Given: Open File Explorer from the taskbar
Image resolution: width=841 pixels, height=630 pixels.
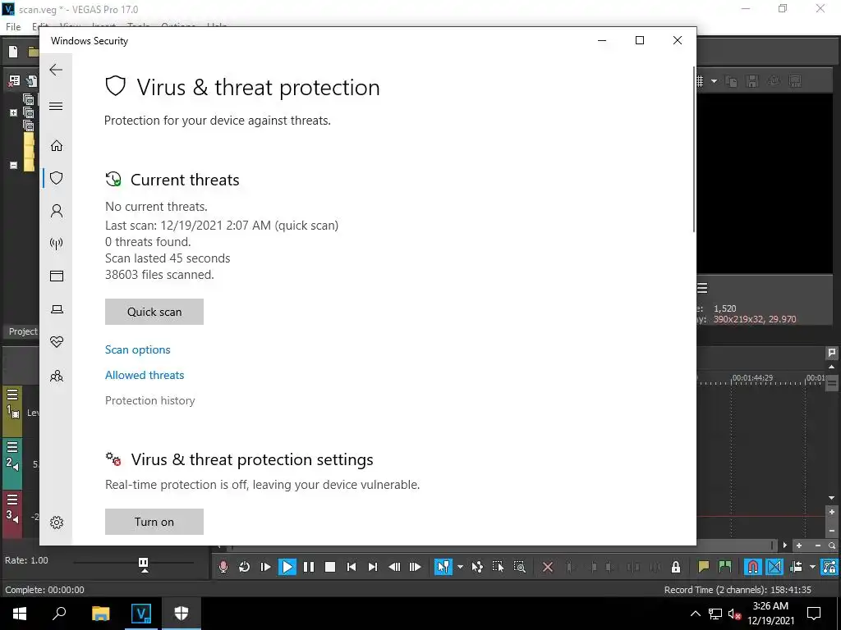Looking at the screenshot, I should [100, 614].
